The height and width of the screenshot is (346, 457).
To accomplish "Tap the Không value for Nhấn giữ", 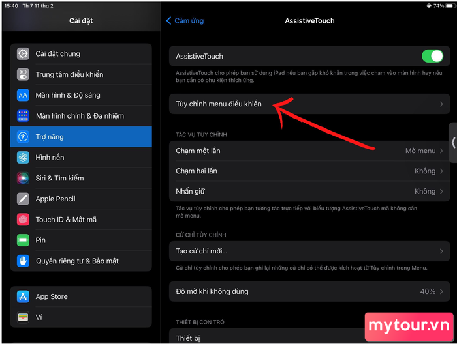I will click(x=425, y=191).
